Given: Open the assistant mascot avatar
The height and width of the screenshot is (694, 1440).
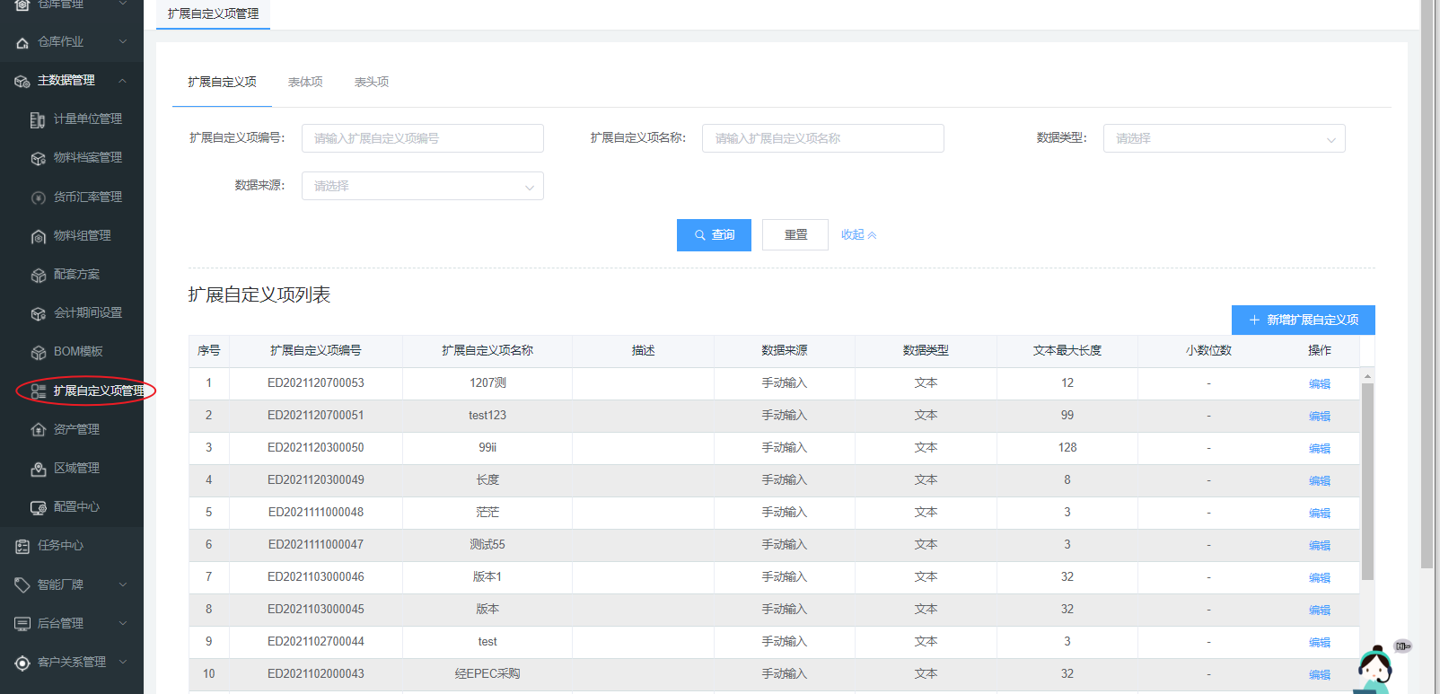Looking at the screenshot, I should click(x=1374, y=669).
